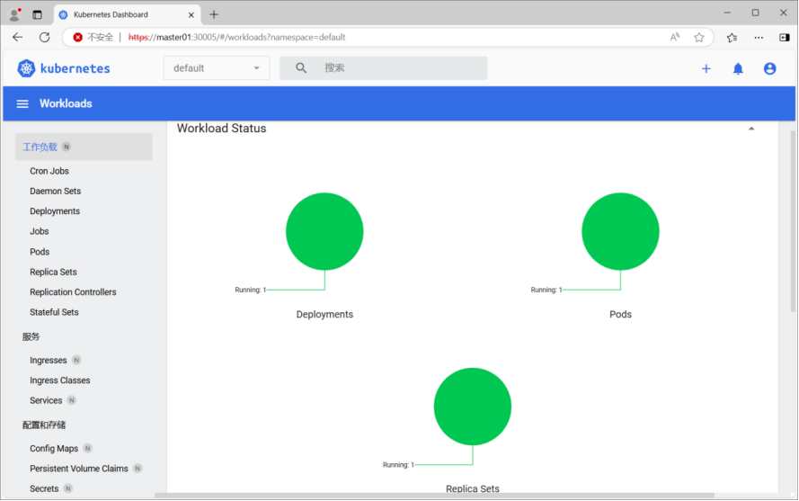Open Secrets in sidebar

pyautogui.click(x=44, y=488)
